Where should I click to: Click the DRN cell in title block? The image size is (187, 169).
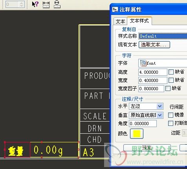point(95,128)
